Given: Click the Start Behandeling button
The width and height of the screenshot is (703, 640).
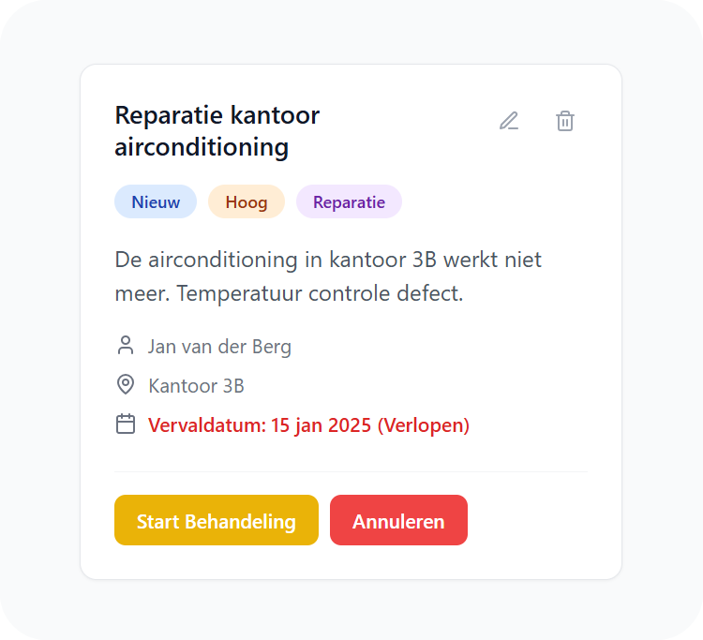Looking at the screenshot, I should [217, 520].
